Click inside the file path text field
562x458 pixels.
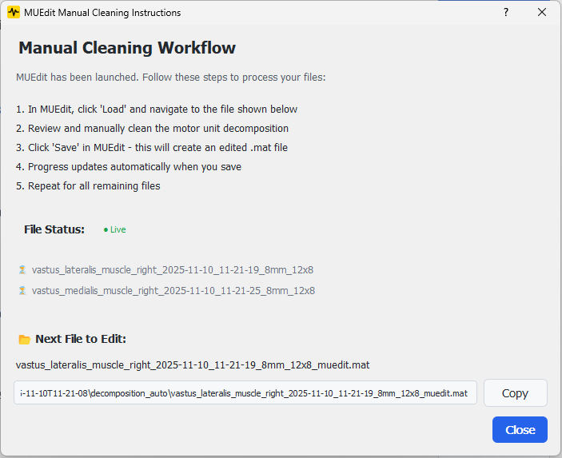tap(245, 393)
